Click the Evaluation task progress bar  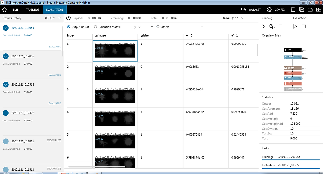click(291, 169)
